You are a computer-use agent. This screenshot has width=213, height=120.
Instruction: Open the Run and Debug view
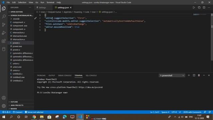pyautogui.click(x=4, y=33)
